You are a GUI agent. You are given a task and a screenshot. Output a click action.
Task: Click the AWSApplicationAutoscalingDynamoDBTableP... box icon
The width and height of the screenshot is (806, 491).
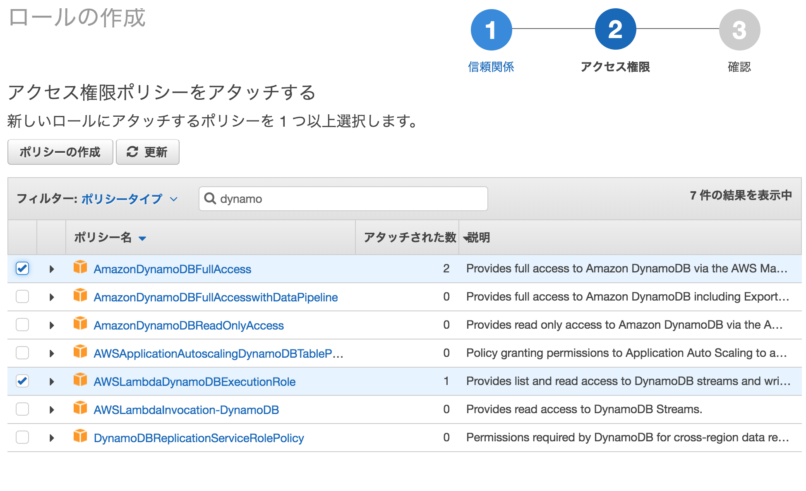point(80,351)
